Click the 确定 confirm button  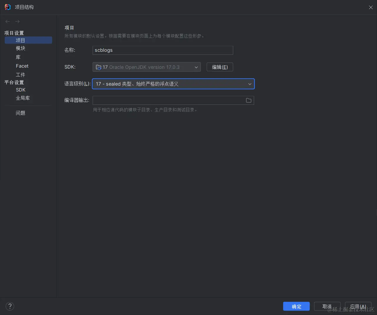tap(296, 306)
